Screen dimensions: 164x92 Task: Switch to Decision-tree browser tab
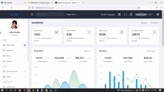pyautogui.click(x=40, y=3)
